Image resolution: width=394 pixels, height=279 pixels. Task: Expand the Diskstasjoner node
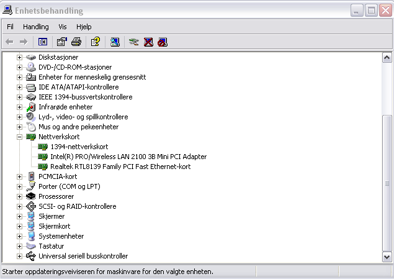pos(19,57)
